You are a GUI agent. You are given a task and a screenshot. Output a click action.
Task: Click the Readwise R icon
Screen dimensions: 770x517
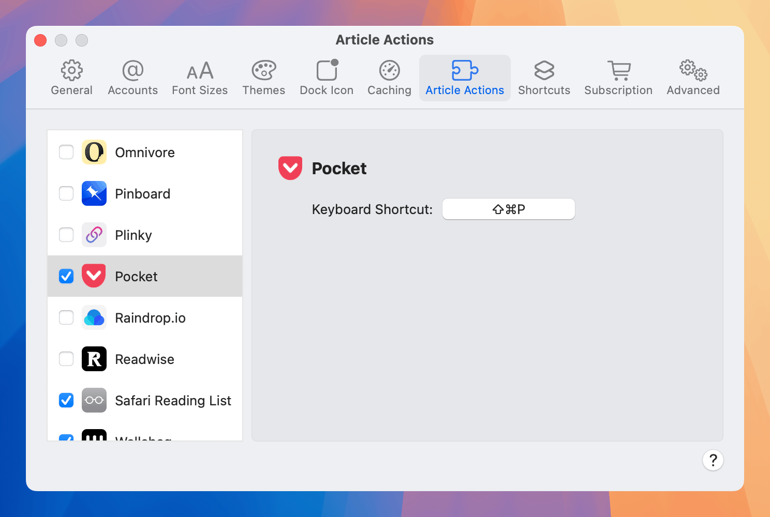pos(94,359)
